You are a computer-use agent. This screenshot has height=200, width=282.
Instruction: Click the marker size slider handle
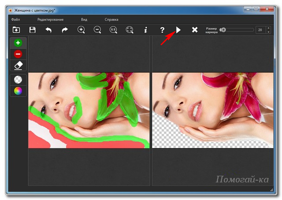click(223, 30)
